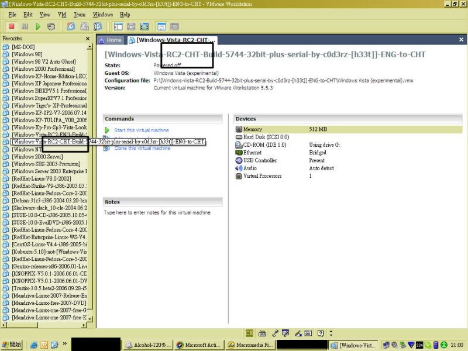This screenshot has height=351, width=468.
Task: Select [Windows 98 V2 Auto Ghost] favorite
Action: point(43,61)
